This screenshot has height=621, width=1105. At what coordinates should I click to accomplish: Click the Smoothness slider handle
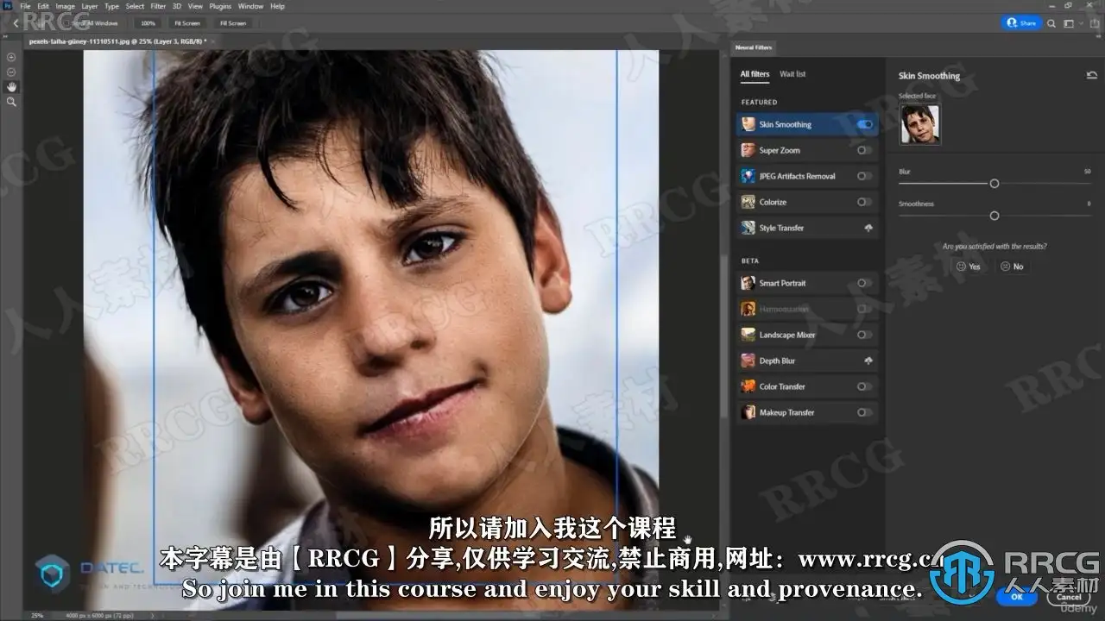coord(994,216)
